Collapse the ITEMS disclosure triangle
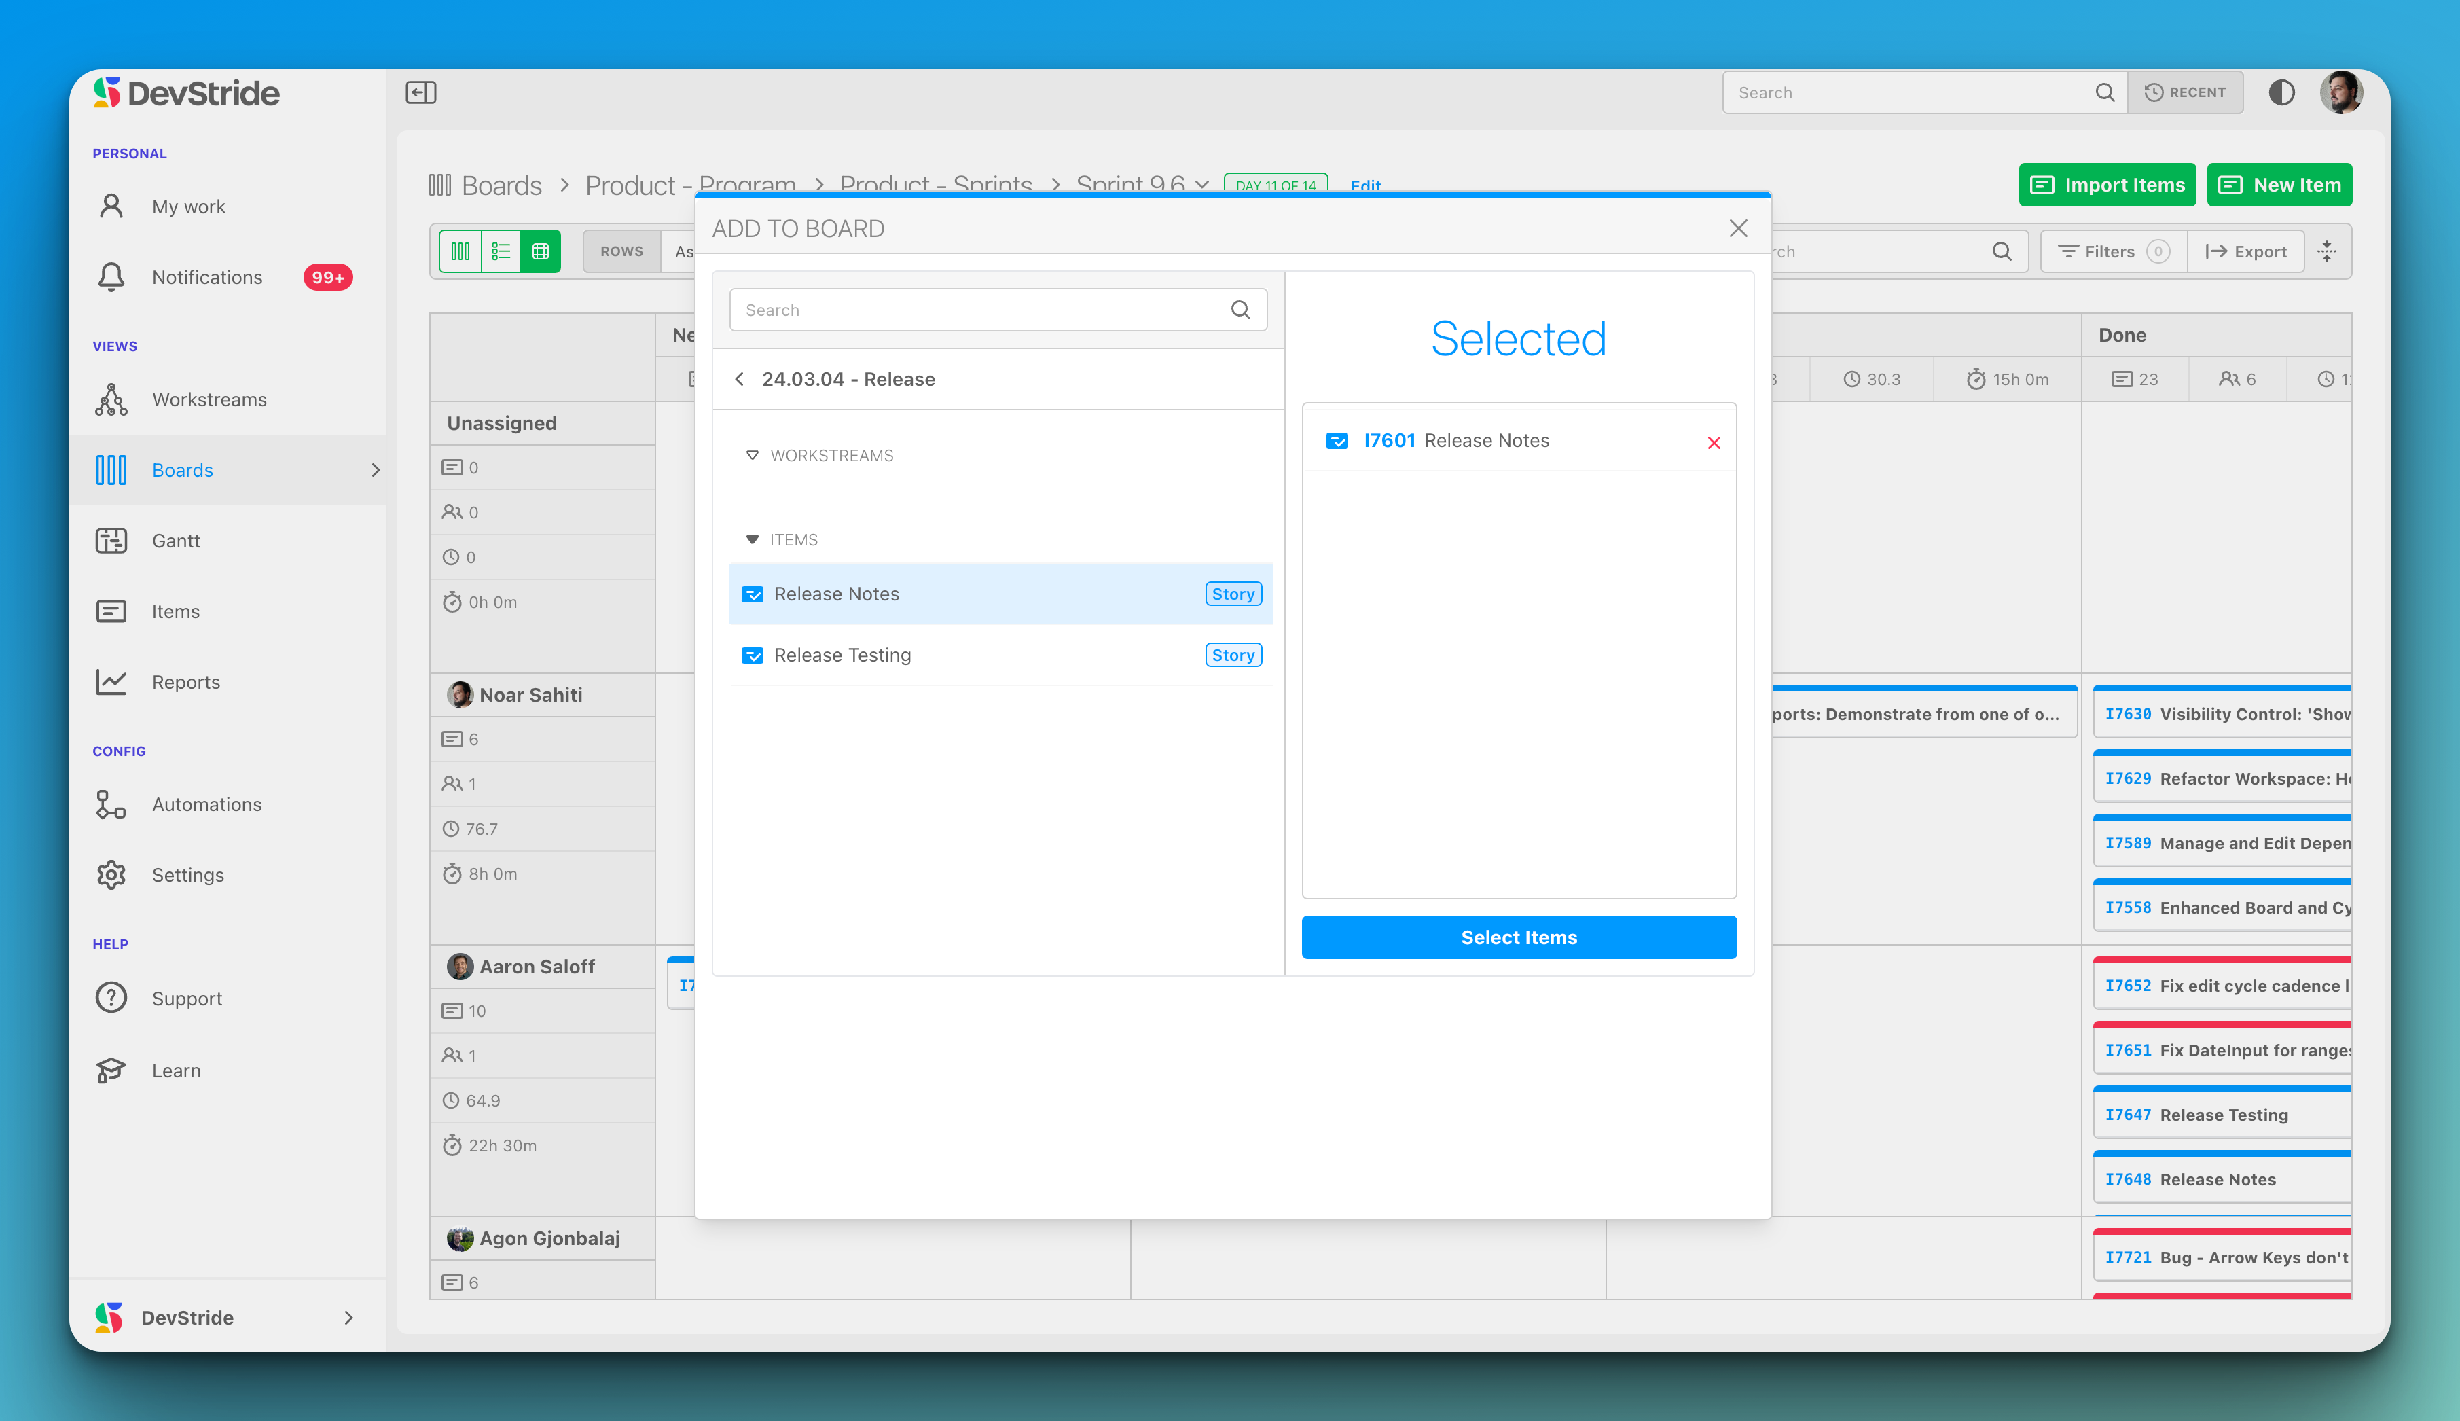 [751, 539]
